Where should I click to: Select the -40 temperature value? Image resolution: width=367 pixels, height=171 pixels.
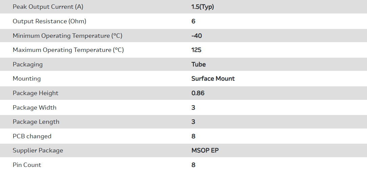click(197, 35)
